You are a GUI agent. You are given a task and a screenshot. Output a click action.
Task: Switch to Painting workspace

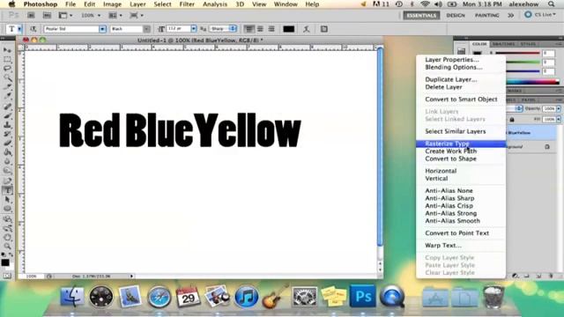coord(486,16)
